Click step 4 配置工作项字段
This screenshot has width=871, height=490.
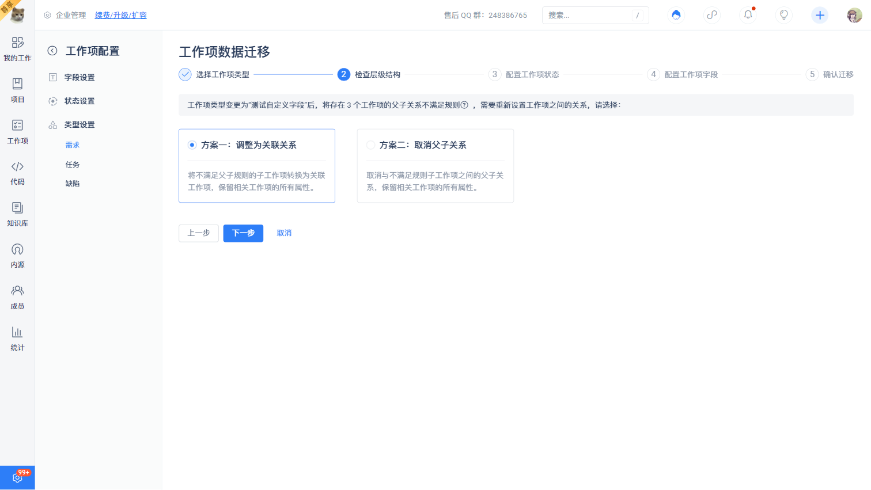click(683, 74)
